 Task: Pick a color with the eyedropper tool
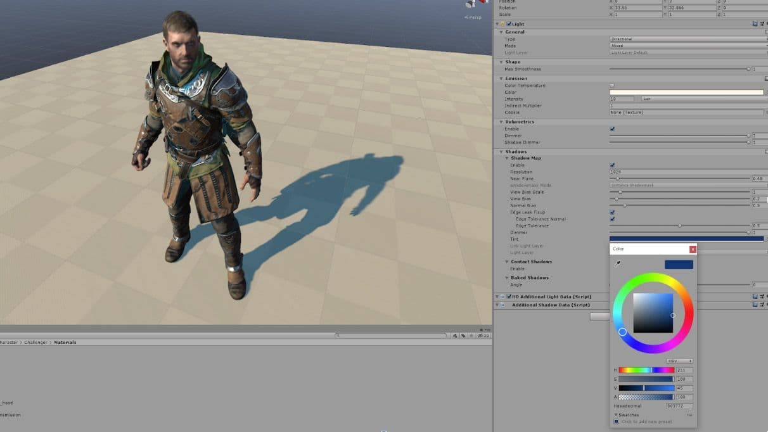click(x=617, y=264)
